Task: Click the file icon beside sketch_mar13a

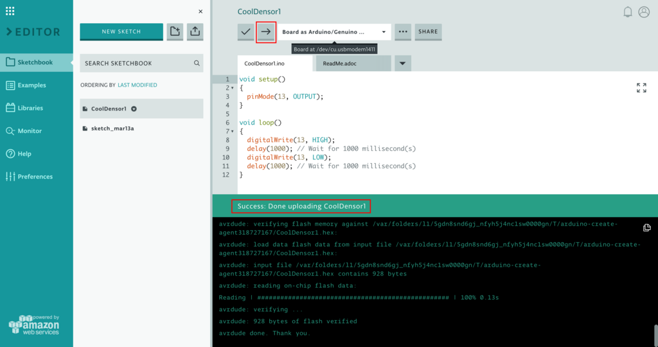Action: pos(85,129)
